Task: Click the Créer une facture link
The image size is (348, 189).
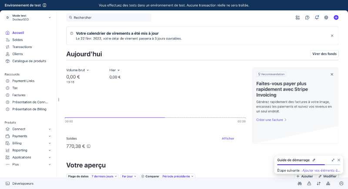Action: [271, 120]
